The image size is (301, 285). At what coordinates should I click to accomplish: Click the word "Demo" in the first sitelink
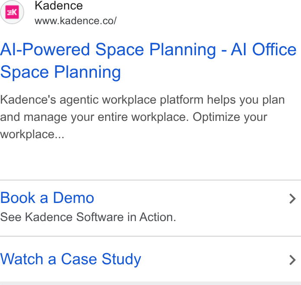(74, 198)
